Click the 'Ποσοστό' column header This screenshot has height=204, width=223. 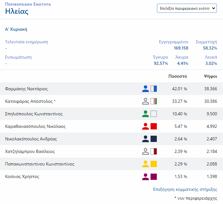178,76
